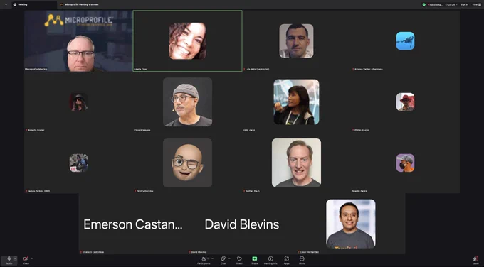The height and width of the screenshot is (267, 484).
Task: Select Alfonso Valdez's scuba diver avatar
Action: pos(405,41)
